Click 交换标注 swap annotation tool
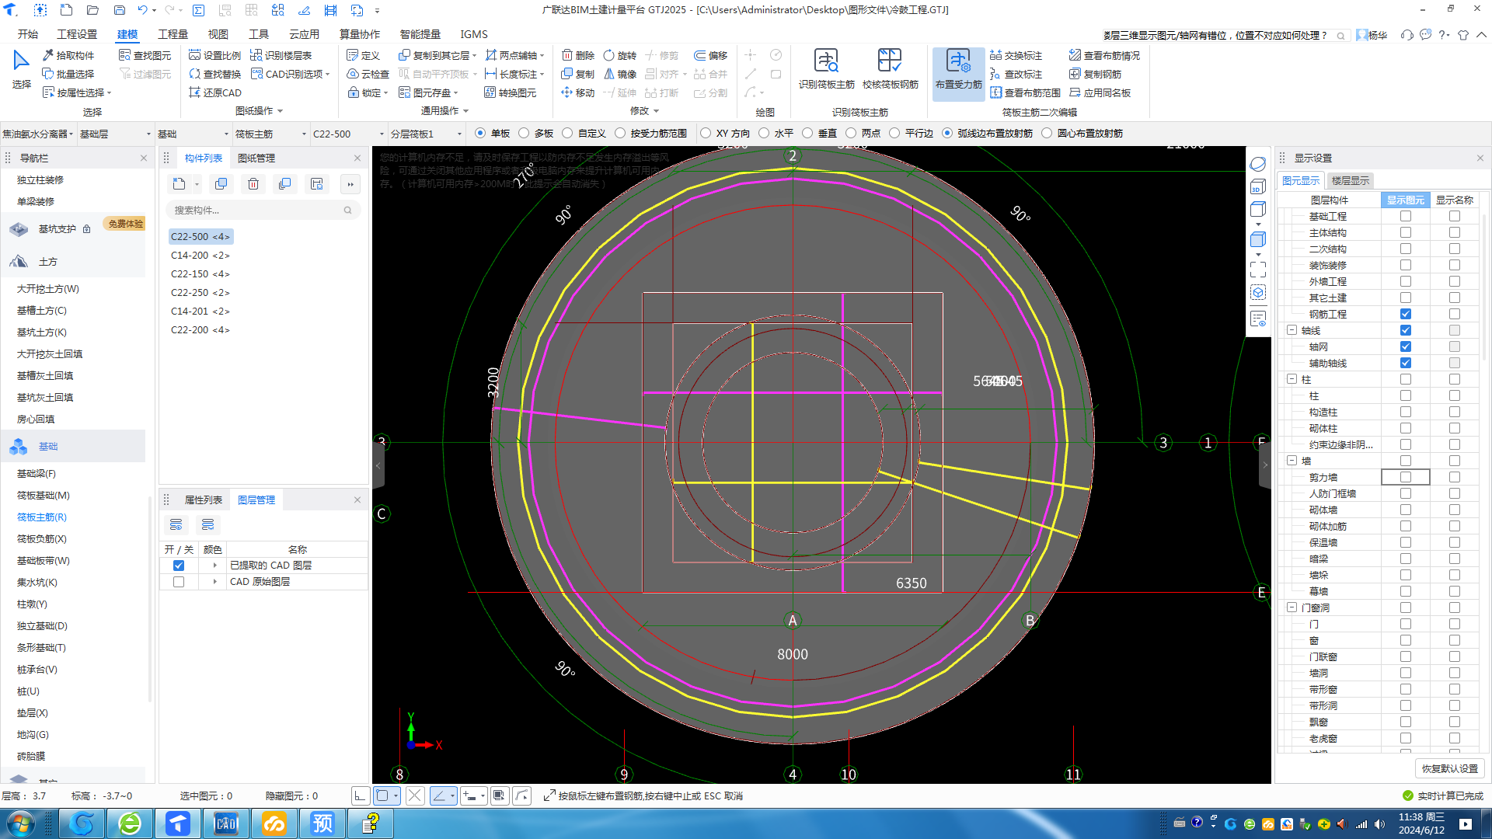The width and height of the screenshot is (1492, 839). pyautogui.click(x=1016, y=55)
